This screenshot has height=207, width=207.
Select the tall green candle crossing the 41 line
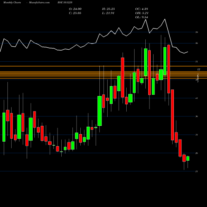100,111
